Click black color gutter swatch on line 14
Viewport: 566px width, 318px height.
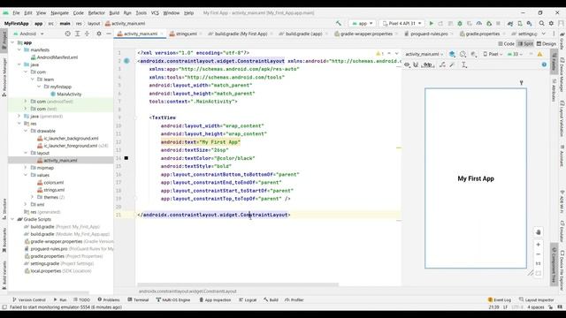point(126,158)
